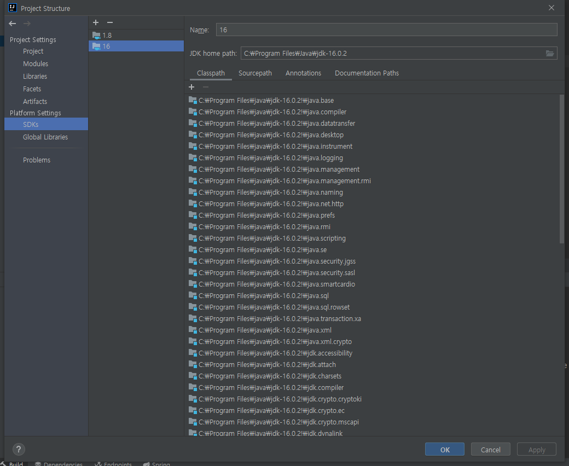Select SDKs under Platform Settings

[x=46, y=124]
